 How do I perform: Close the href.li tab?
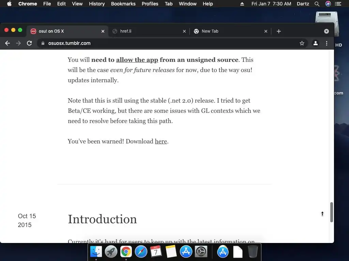[184, 31]
